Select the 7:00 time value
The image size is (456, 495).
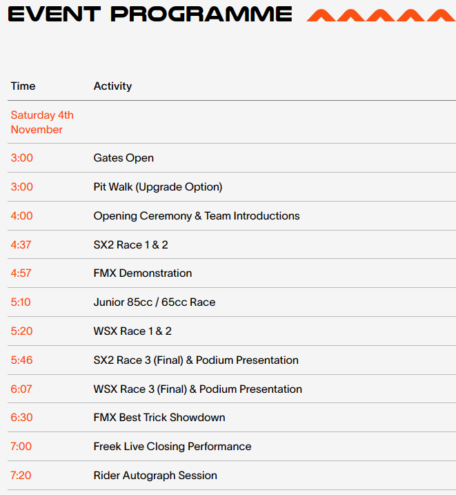click(21, 447)
